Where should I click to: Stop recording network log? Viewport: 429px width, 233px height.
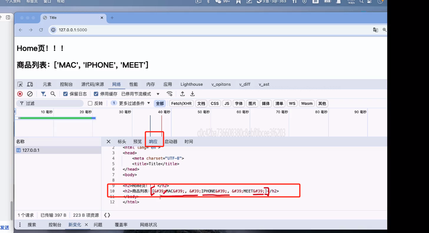pos(20,94)
